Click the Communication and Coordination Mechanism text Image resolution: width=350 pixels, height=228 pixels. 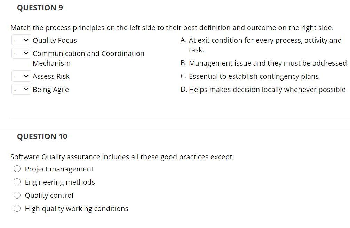coord(89,58)
